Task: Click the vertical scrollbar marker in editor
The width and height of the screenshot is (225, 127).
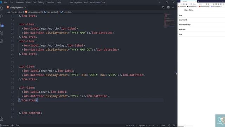Action: [176, 74]
